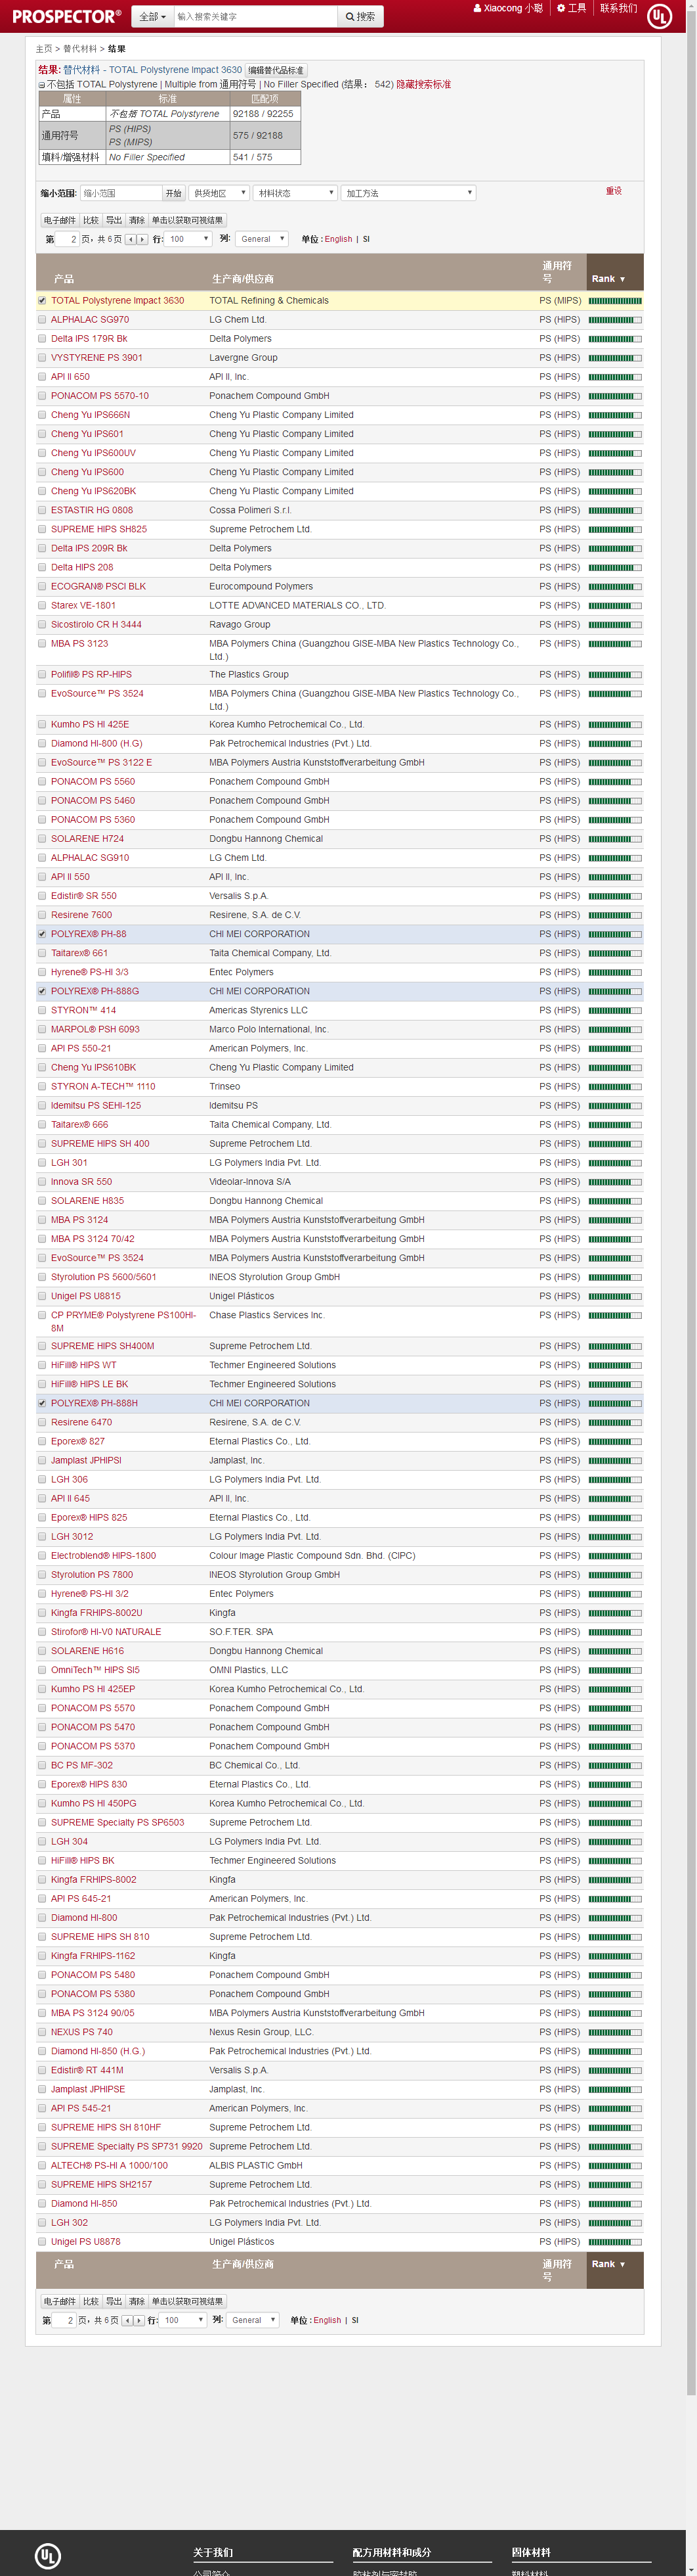This screenshot has height=2576, width=697.
Task: Click the PROSPECTOR logo
Action: click(x=66, y=16)
